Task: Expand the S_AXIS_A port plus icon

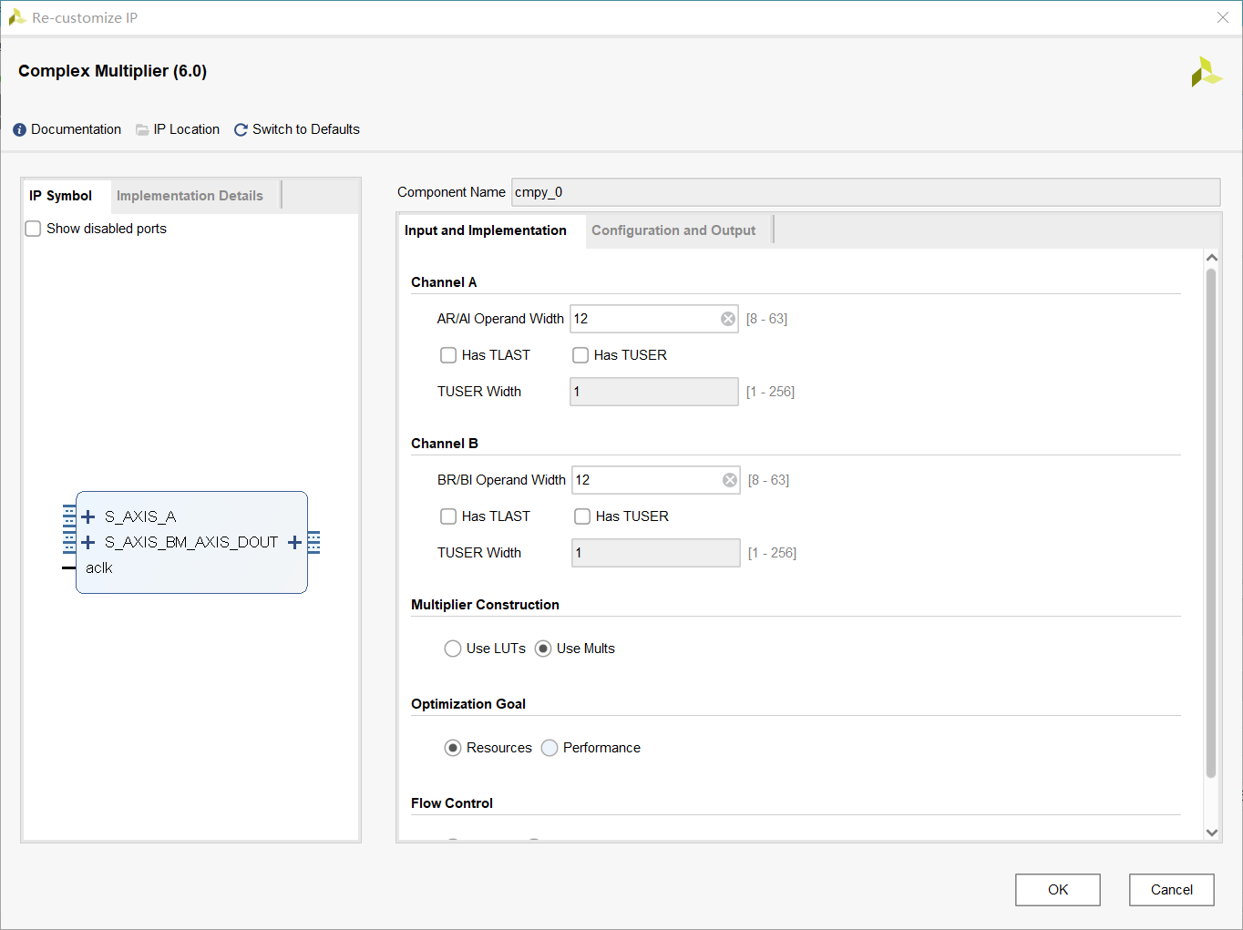Action: 88,516
